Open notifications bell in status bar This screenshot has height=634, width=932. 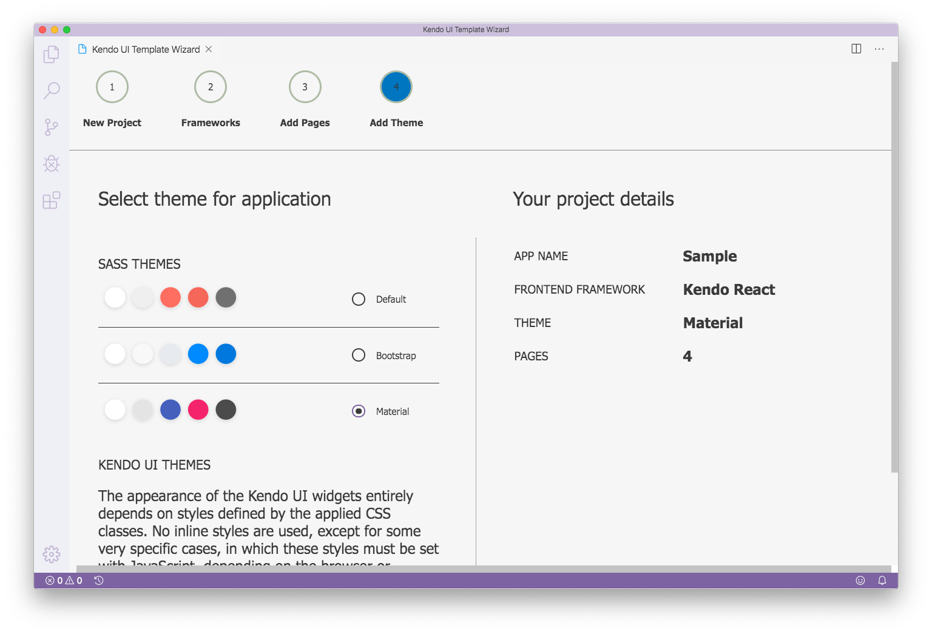882,581
